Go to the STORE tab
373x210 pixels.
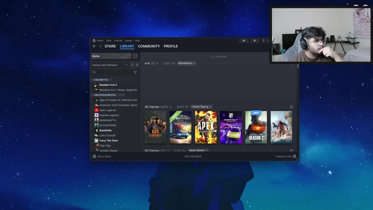(x=110, y=46)
